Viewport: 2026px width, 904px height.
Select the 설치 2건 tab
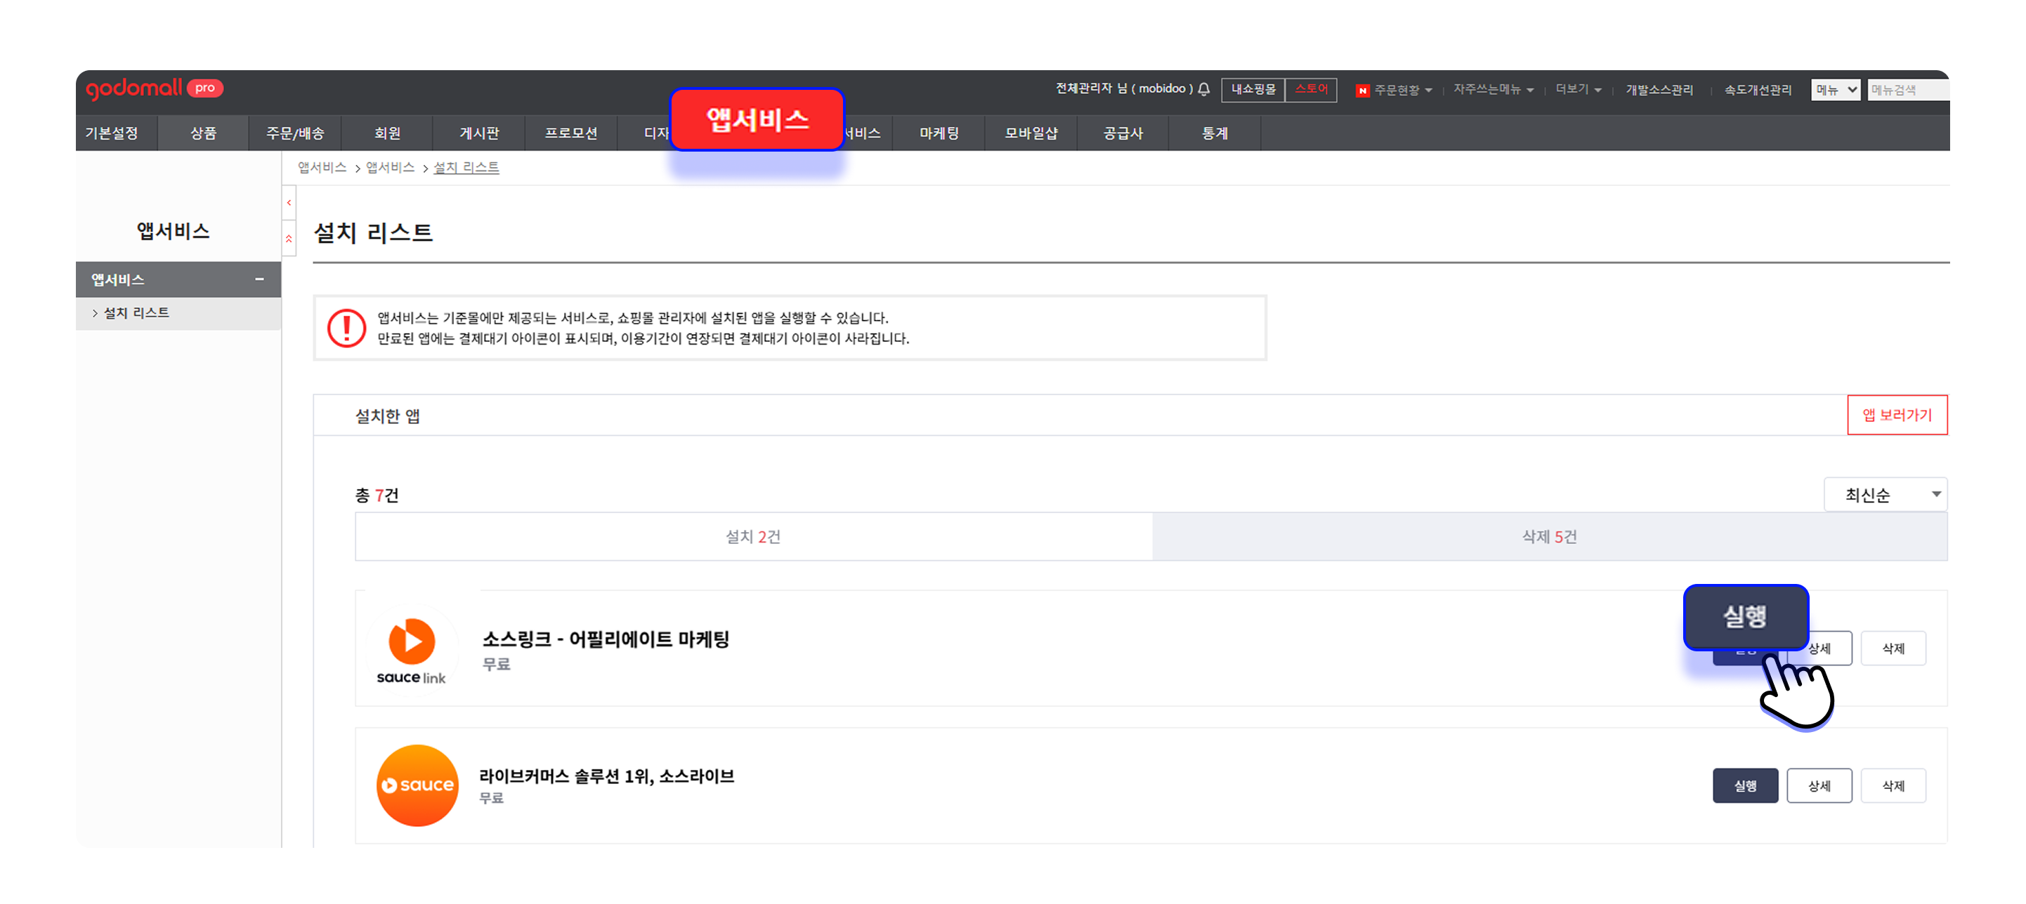752,536
